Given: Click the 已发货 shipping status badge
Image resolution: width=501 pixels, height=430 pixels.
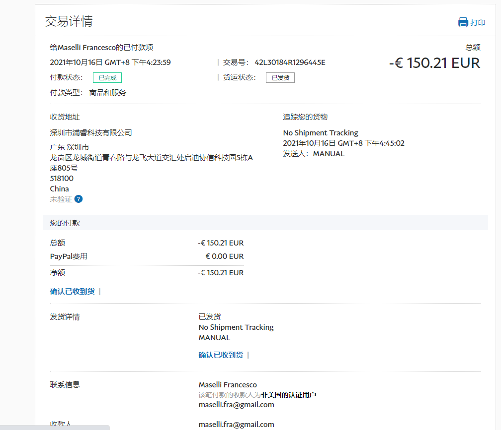Looking at the screenshot, I should click(280, 78).
